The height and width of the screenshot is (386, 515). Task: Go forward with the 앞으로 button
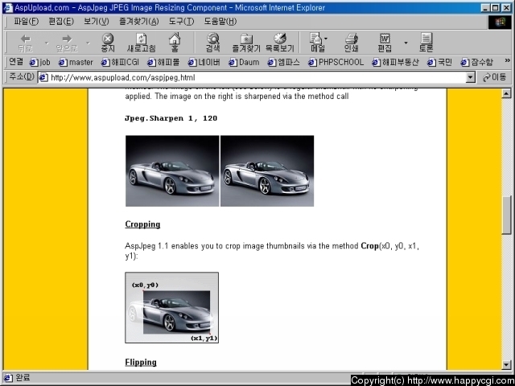pyautogui.click(x=67, y=43)
